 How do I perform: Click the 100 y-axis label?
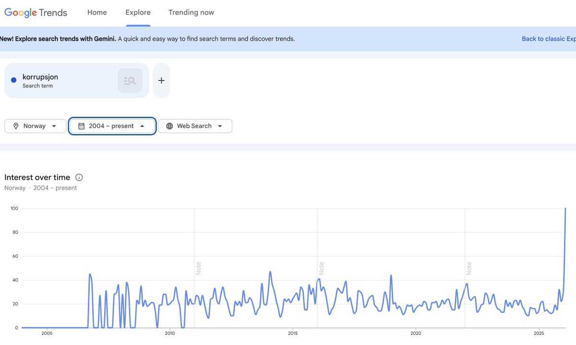pyautogui.click(x=14, y=209)
